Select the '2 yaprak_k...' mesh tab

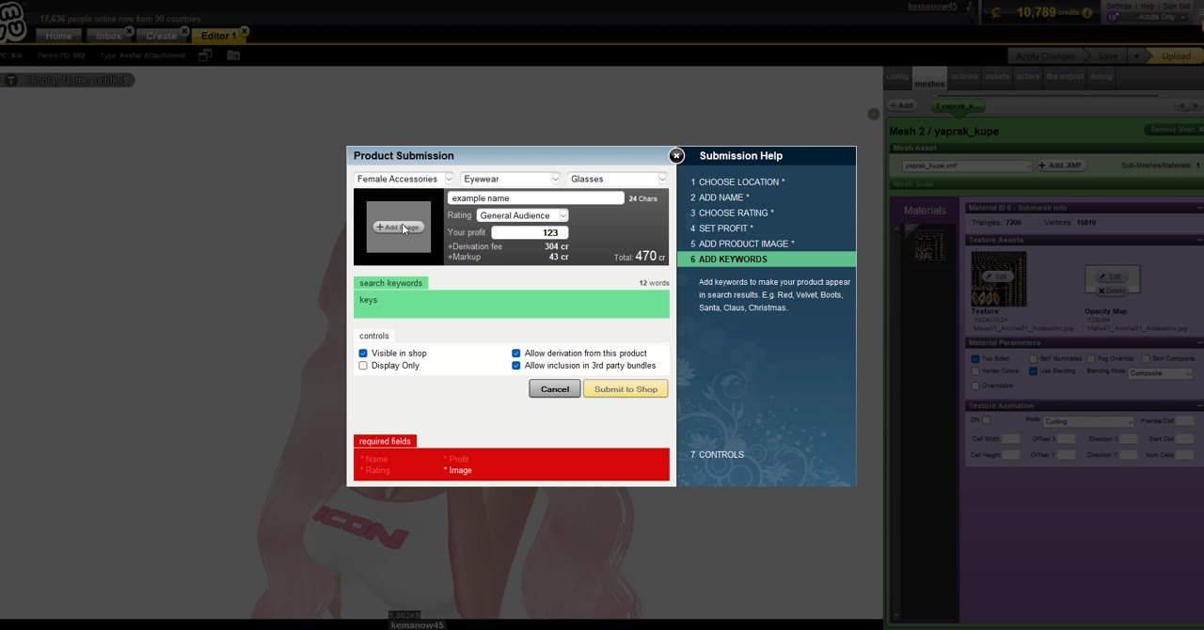[958, 106]
